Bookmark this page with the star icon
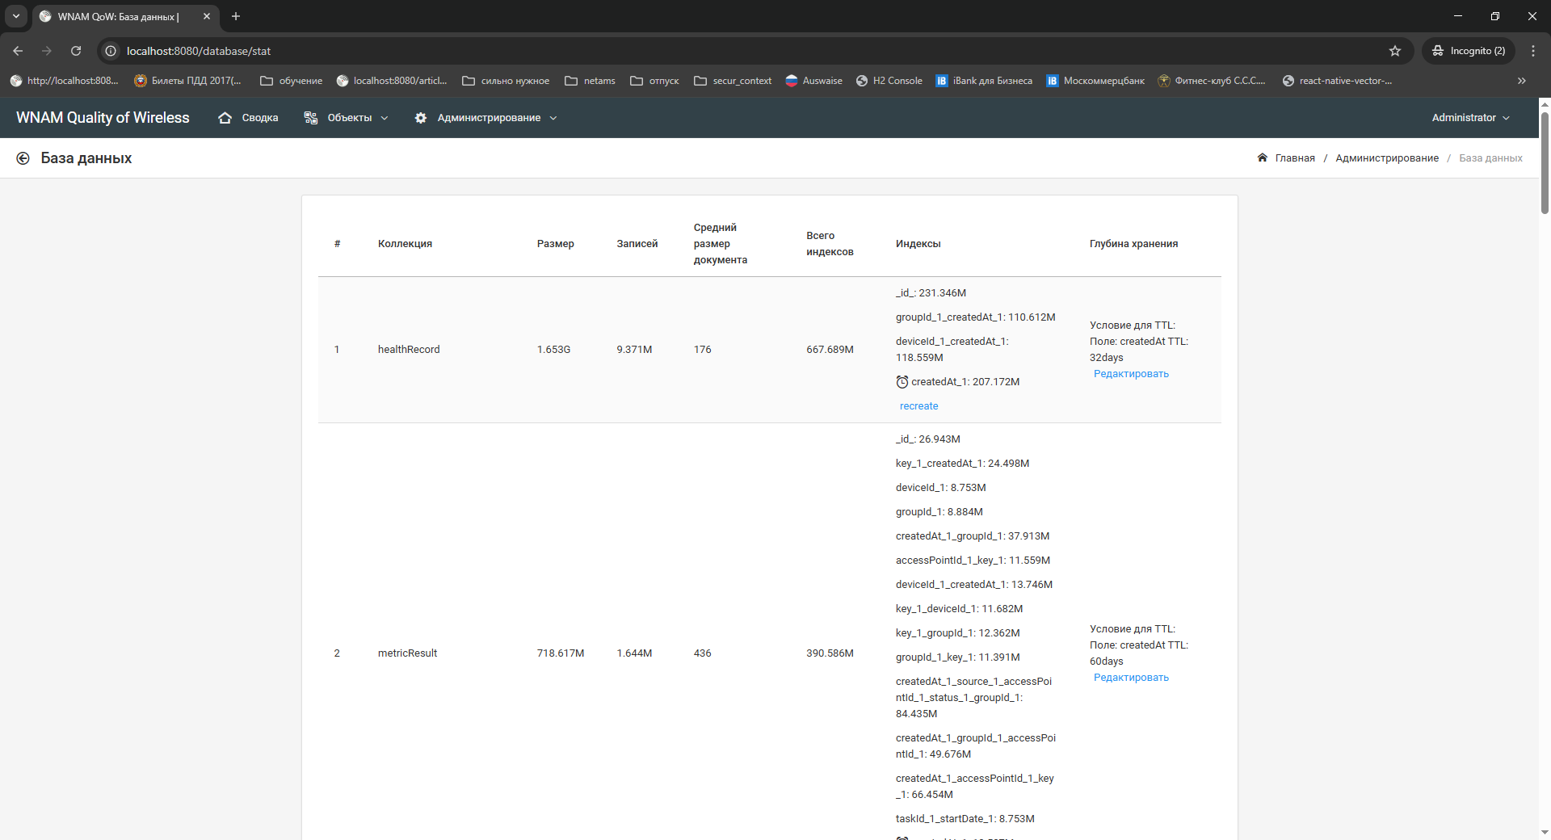 click(x=1395, y=51)
